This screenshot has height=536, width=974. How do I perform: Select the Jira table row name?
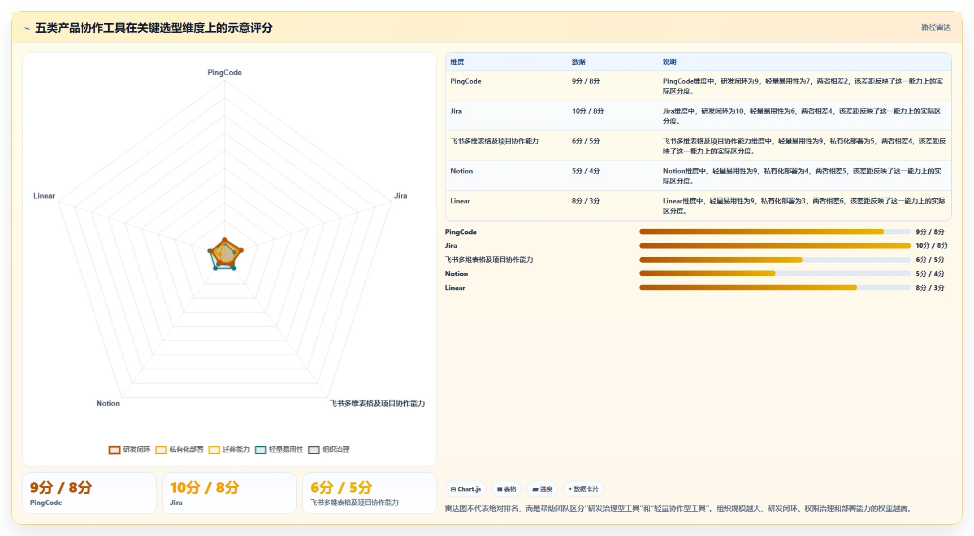[x=456, y=111]
